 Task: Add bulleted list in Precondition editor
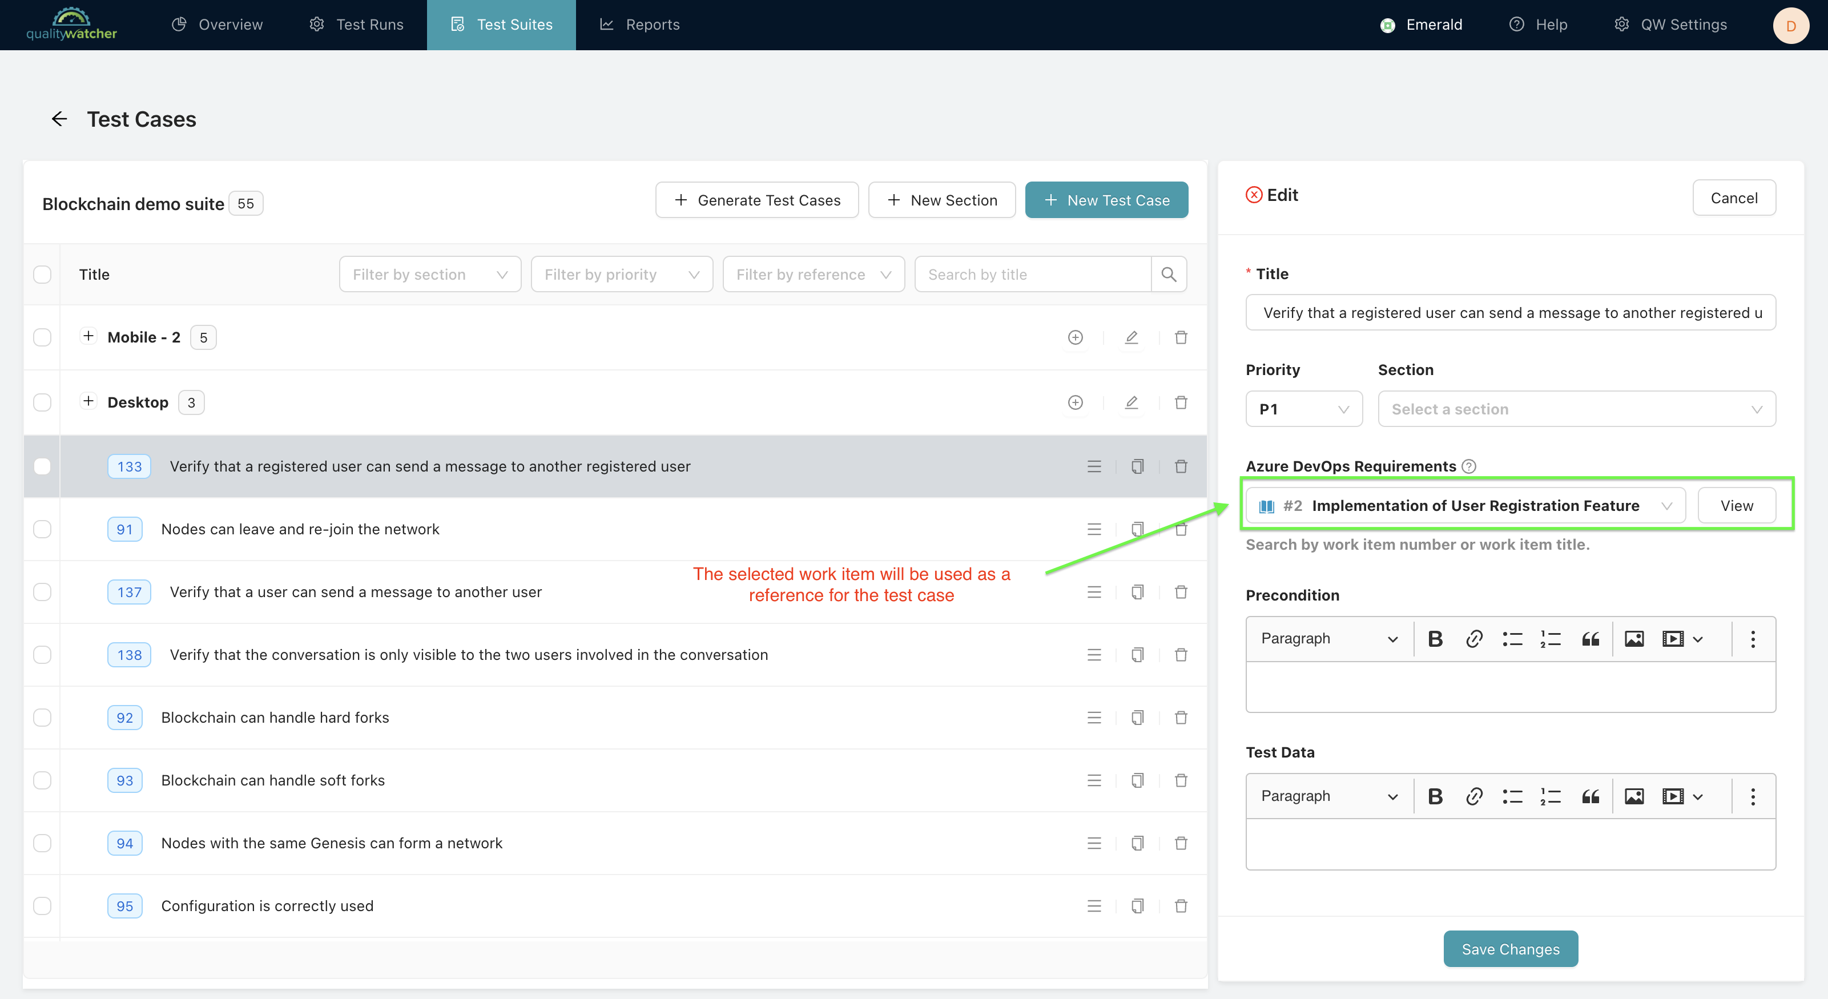click(x=1512, y=639)
